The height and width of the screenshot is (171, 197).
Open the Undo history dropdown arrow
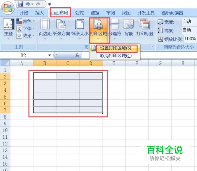pyautogui.click(x=32, y=4)
